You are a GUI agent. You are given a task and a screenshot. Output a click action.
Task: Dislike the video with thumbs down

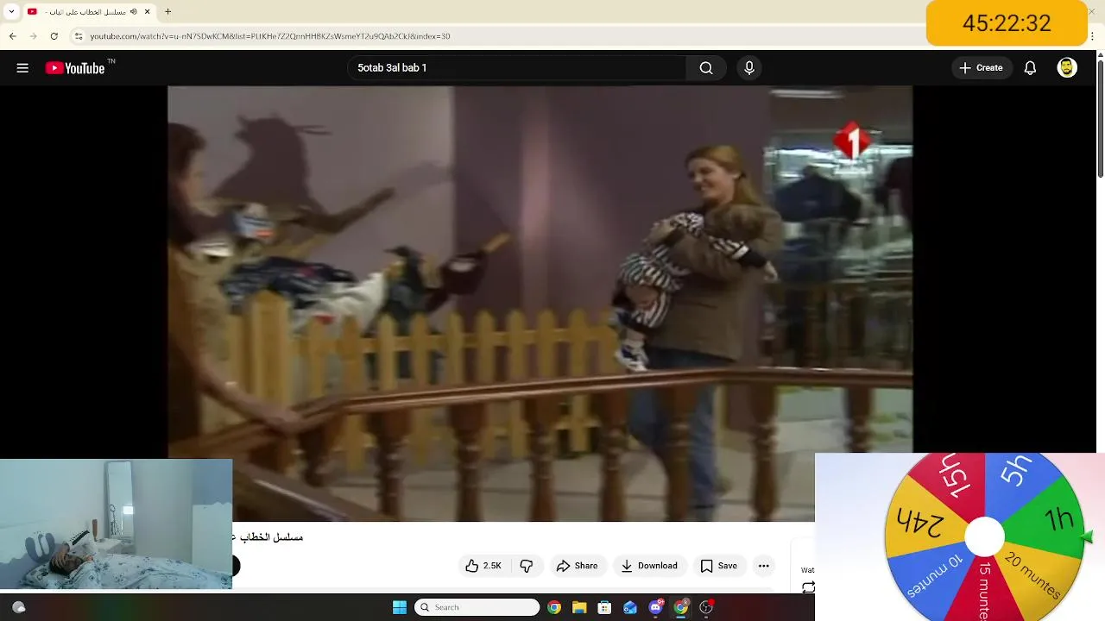tap(526, 566)
